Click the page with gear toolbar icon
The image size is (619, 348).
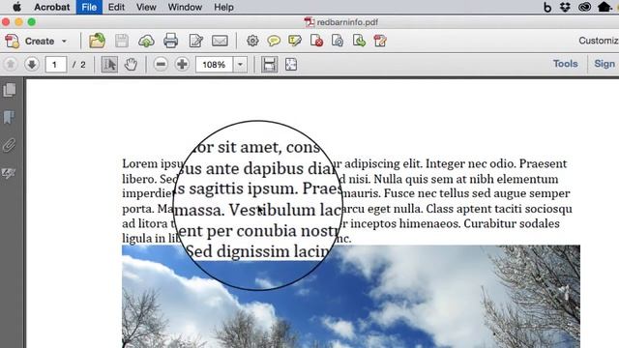click(x=338, y=41)
